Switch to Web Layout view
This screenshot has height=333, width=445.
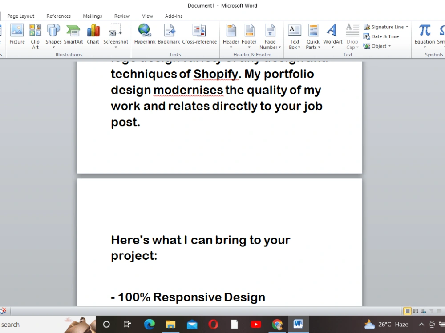pos(423,311)
